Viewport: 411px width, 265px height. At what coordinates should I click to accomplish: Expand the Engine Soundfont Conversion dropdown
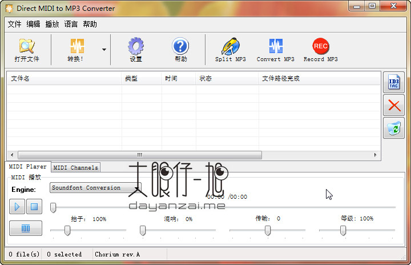click(95, 188)
